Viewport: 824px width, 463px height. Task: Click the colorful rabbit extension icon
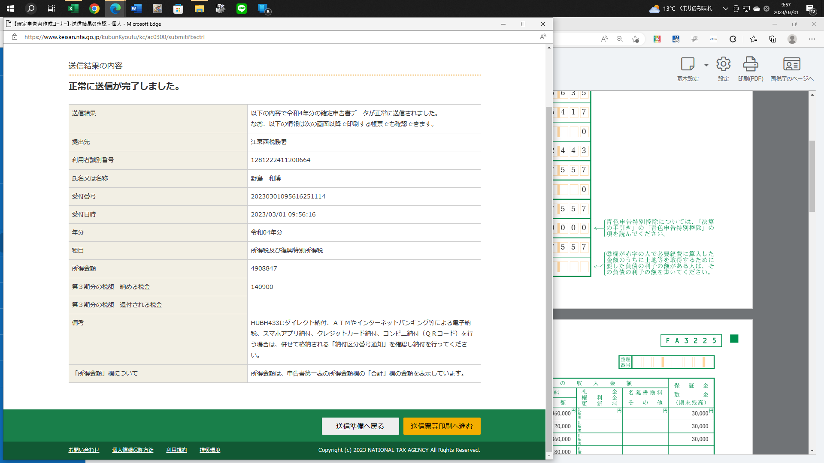click(657, 39)
